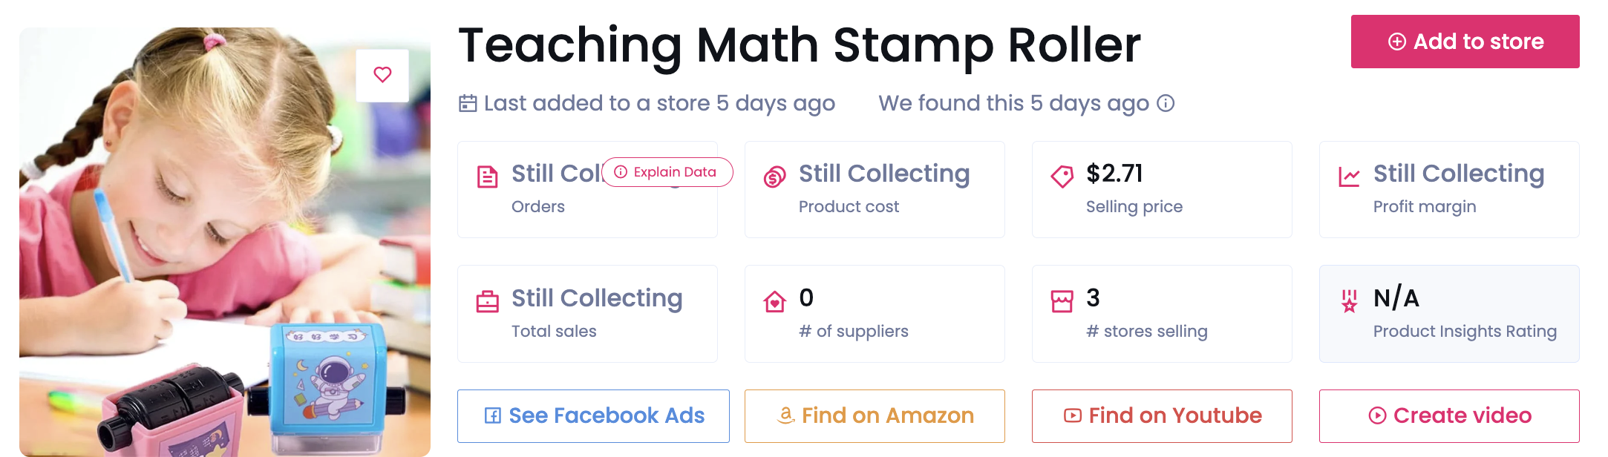Click the N/A Product Insights Rating card
This screenshot has width=1608, height=457.
tap(1449, 314)
